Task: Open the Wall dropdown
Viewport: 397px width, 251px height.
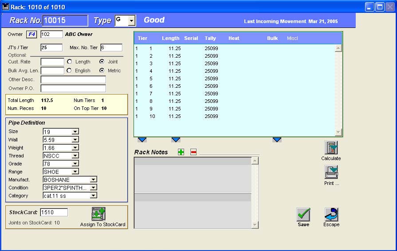Action: pos(75,140)
